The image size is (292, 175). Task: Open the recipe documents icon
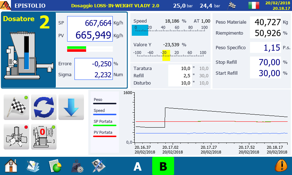coord(33,166)
